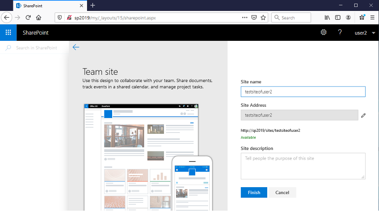Focus the Site name field
379x211 pixels.
(303, 92)
